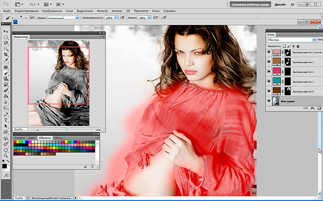Switch to the Дизайн workspace

tap(279, 4)
